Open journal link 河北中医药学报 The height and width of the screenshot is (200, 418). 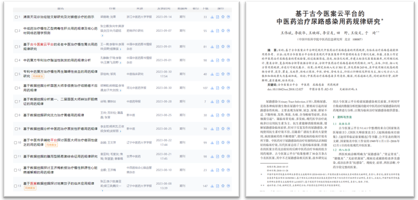pyautogui.click(x=137, y=88)
